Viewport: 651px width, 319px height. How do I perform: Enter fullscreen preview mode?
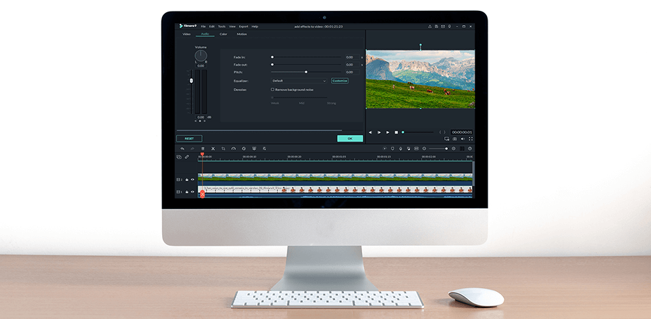471,138
